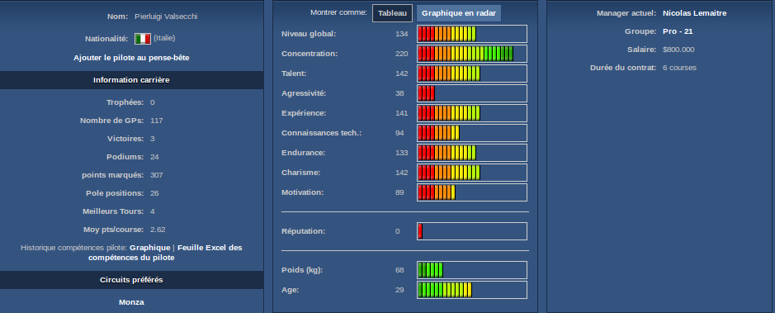Click Durée du contrat value 6 courses
This screenshot has width=775, height=313.
(x=679, y=68)
